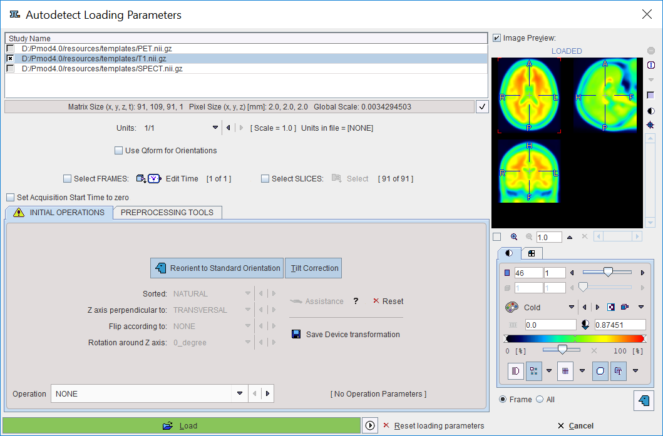Check Set Acquisition Start Time to zero
The height and width of the screenshot is (436, 663).
[x=10, y=197]
